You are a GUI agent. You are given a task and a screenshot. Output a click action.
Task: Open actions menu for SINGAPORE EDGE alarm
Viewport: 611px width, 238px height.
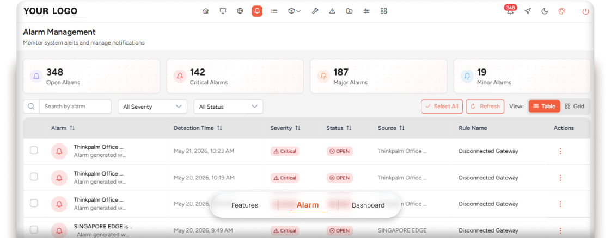pyautogui.click(x=560, y=230)
